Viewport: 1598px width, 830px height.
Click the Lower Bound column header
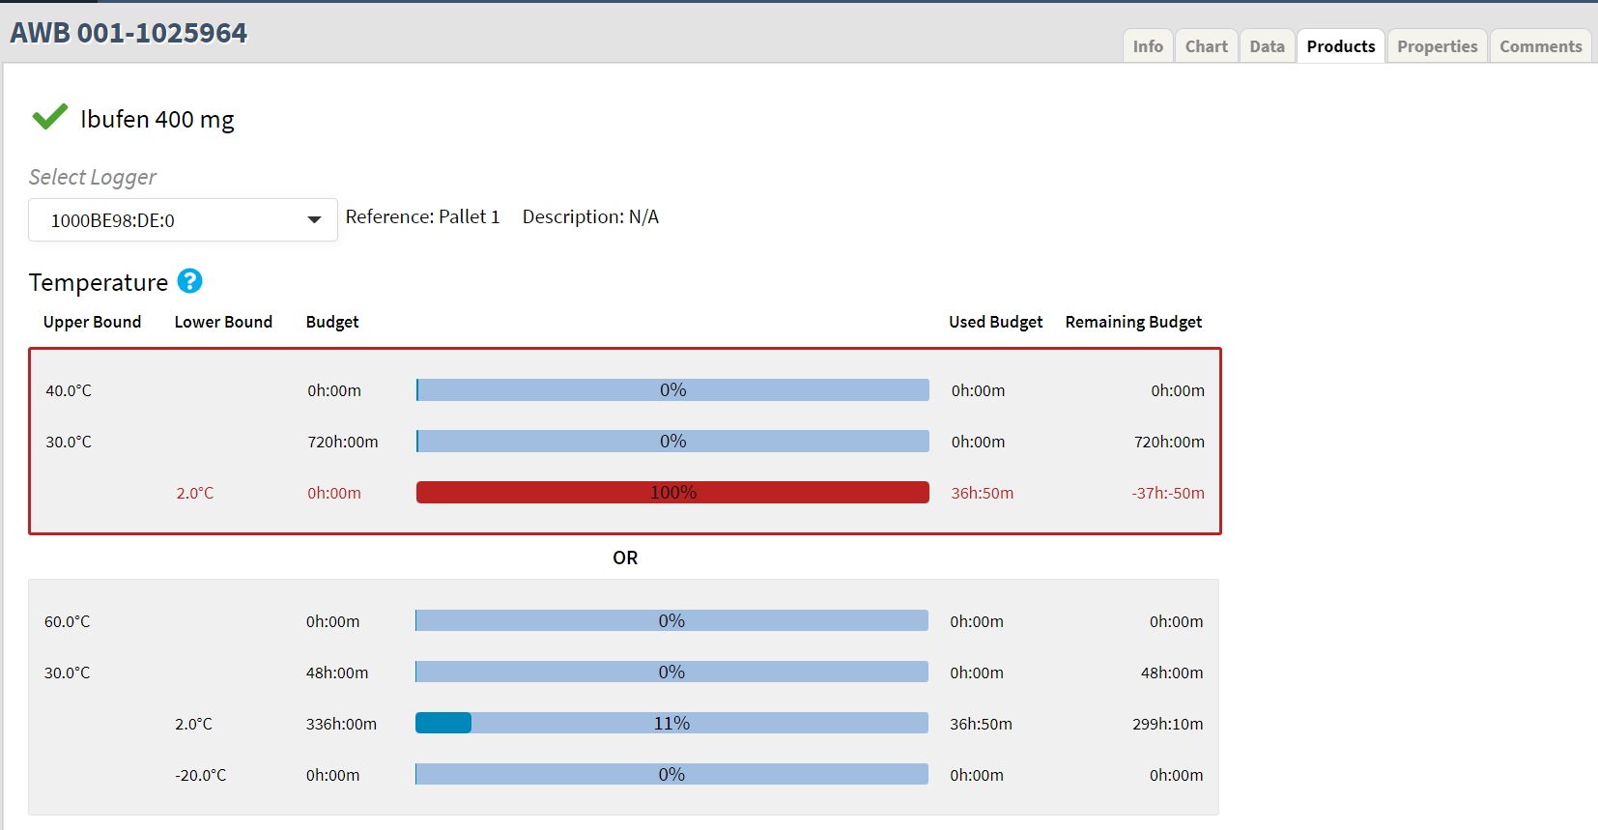click(x=223, y=322)
